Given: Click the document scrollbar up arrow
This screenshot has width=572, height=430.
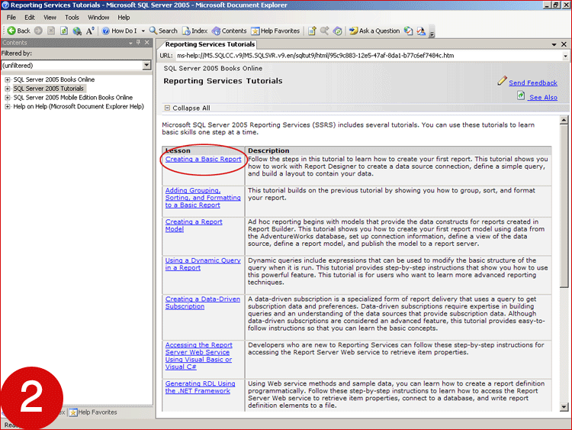Looking at the screenshot, I should pos(564,120).
